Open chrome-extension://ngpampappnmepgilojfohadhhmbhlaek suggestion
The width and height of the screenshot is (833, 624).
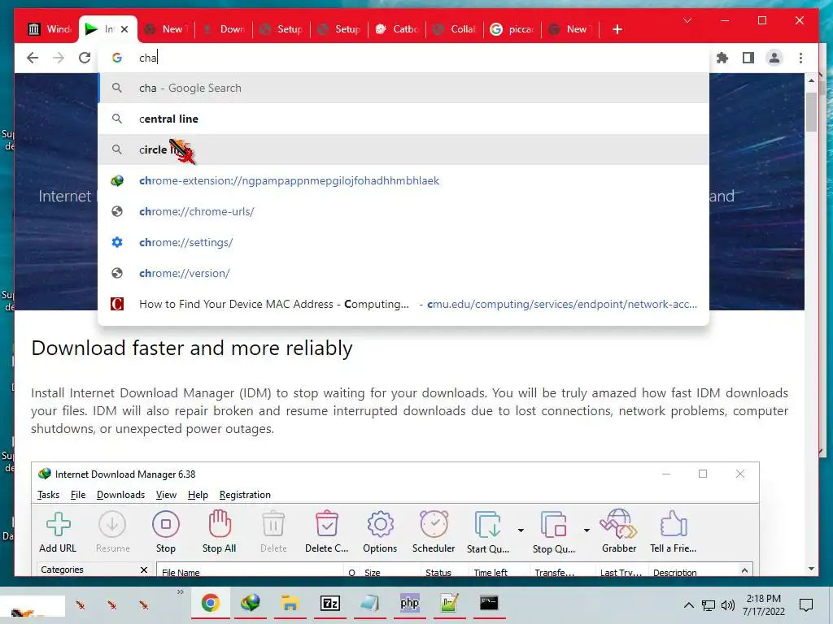click(403, 180)
